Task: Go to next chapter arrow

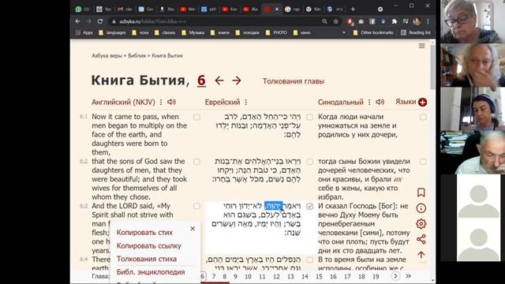Action: [237, 80]
